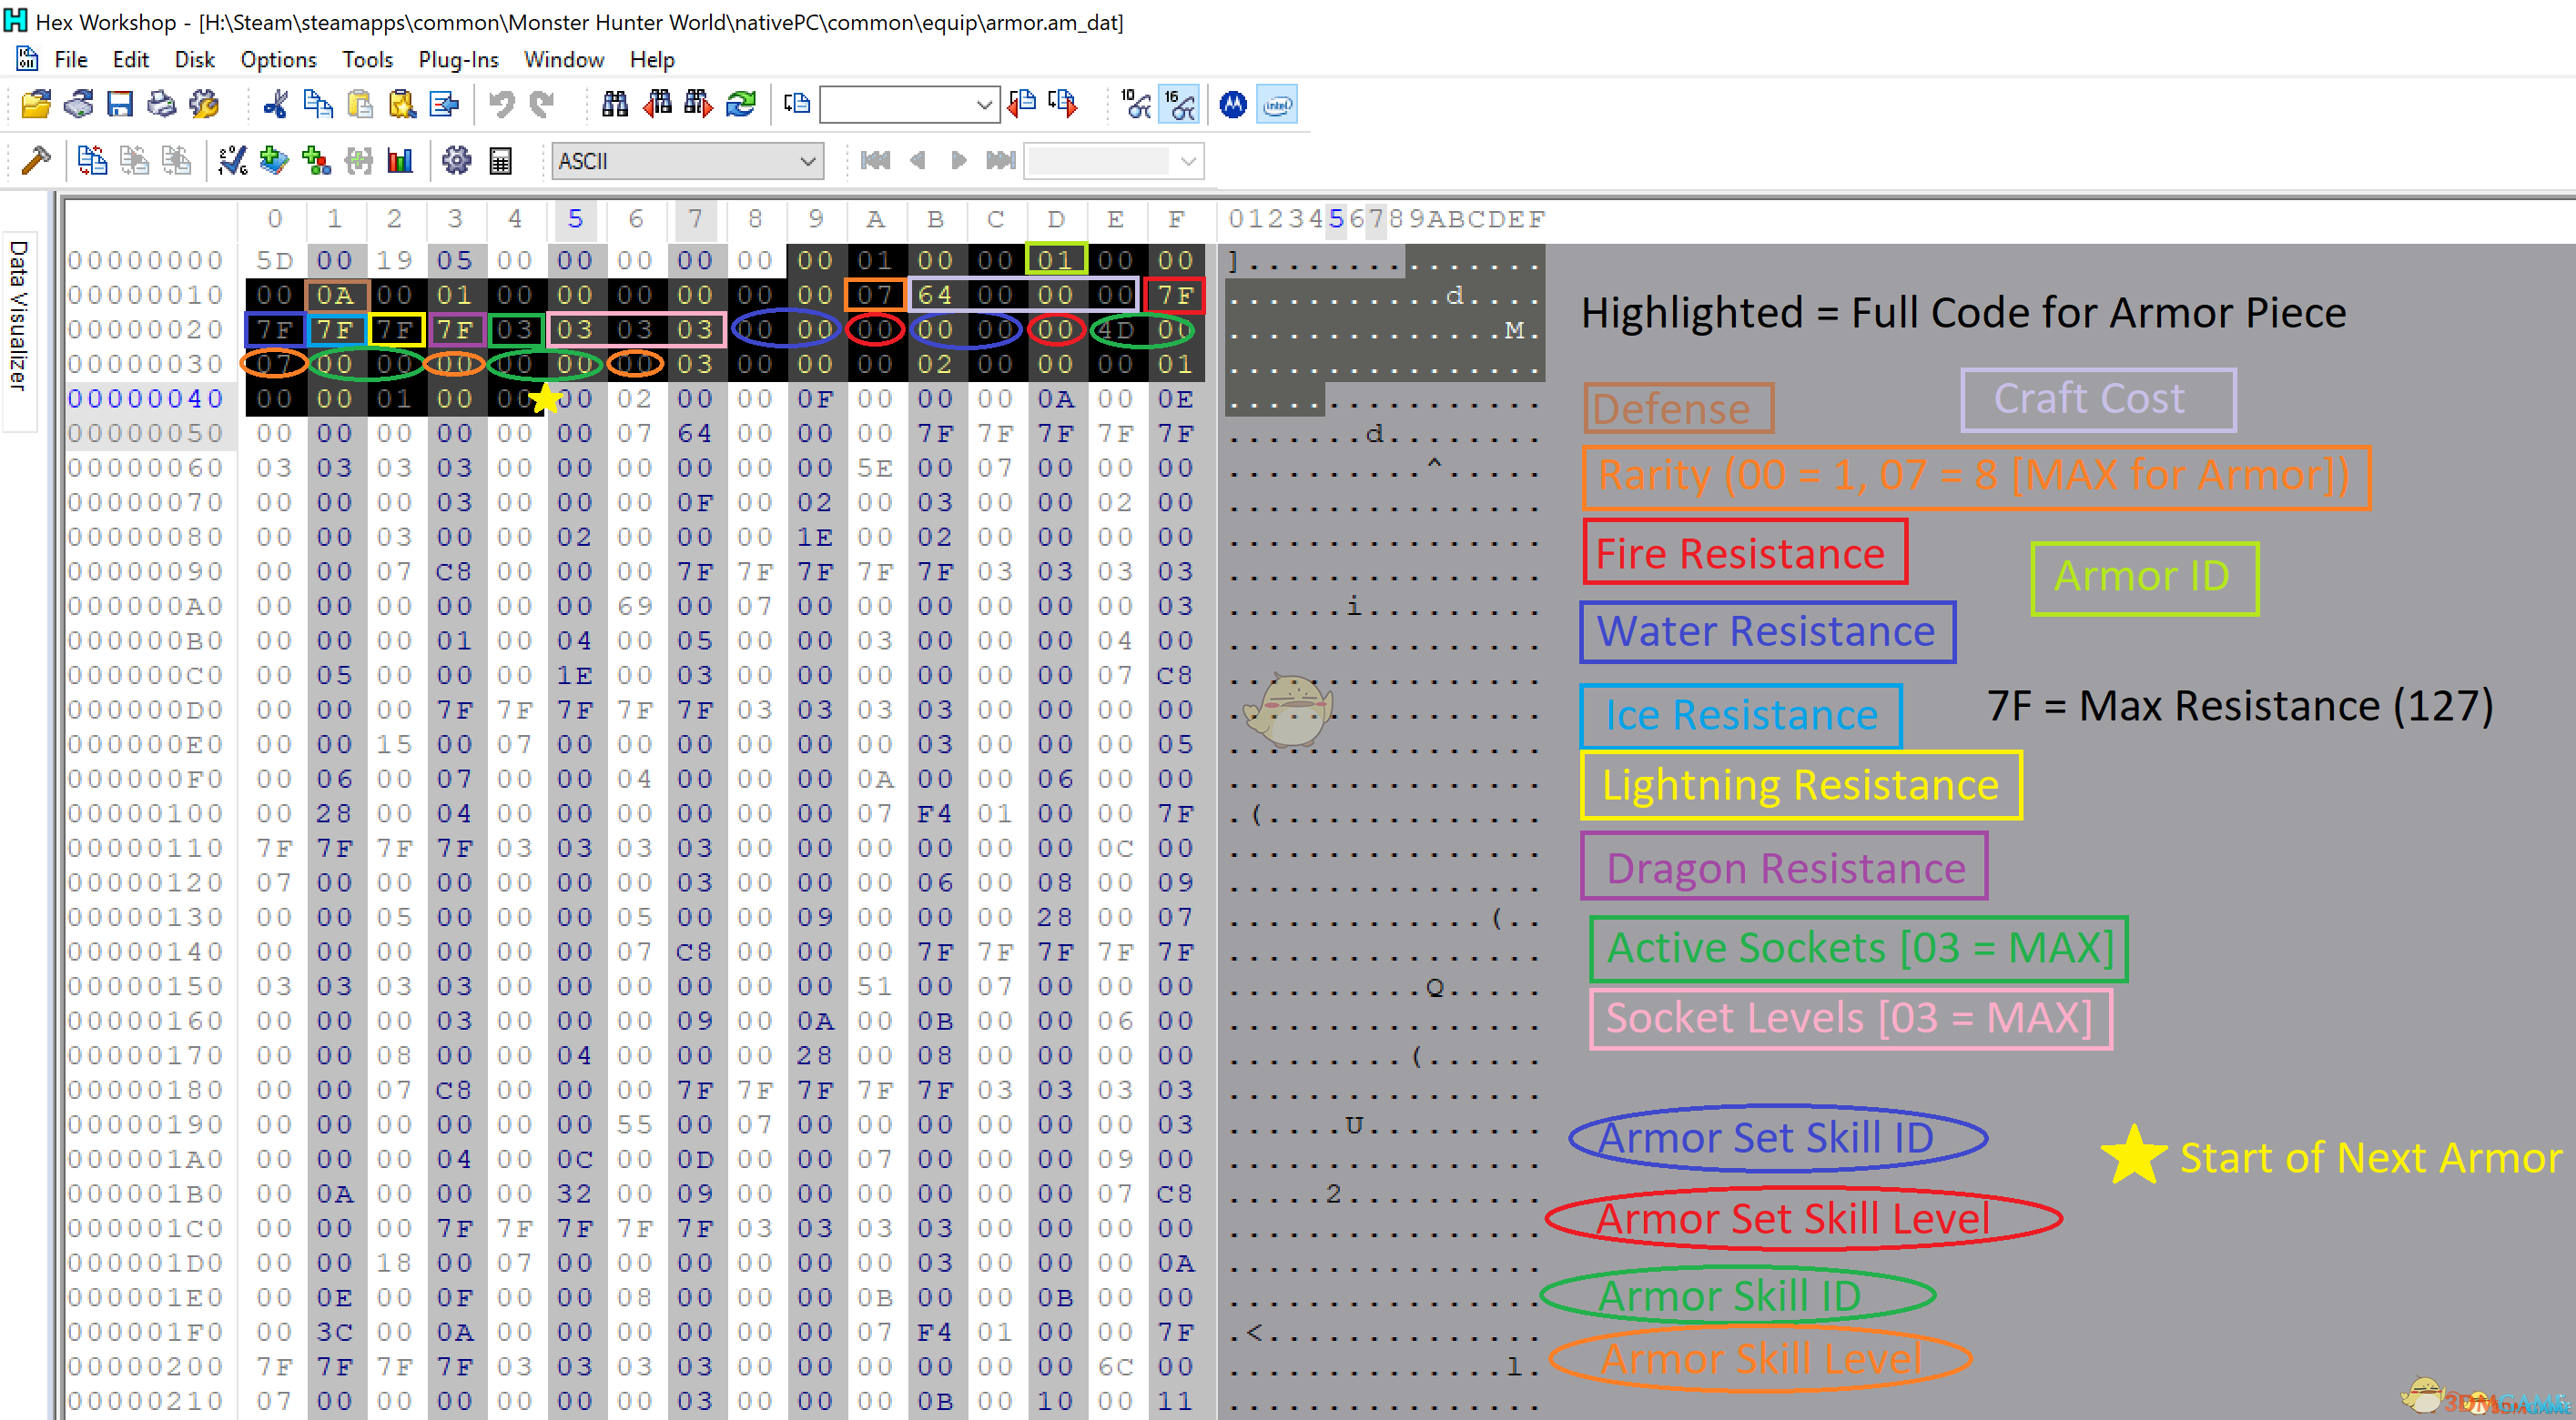Redo the last undone edit
Screen dimensions: 2576x1420
(x=542, y=104)
